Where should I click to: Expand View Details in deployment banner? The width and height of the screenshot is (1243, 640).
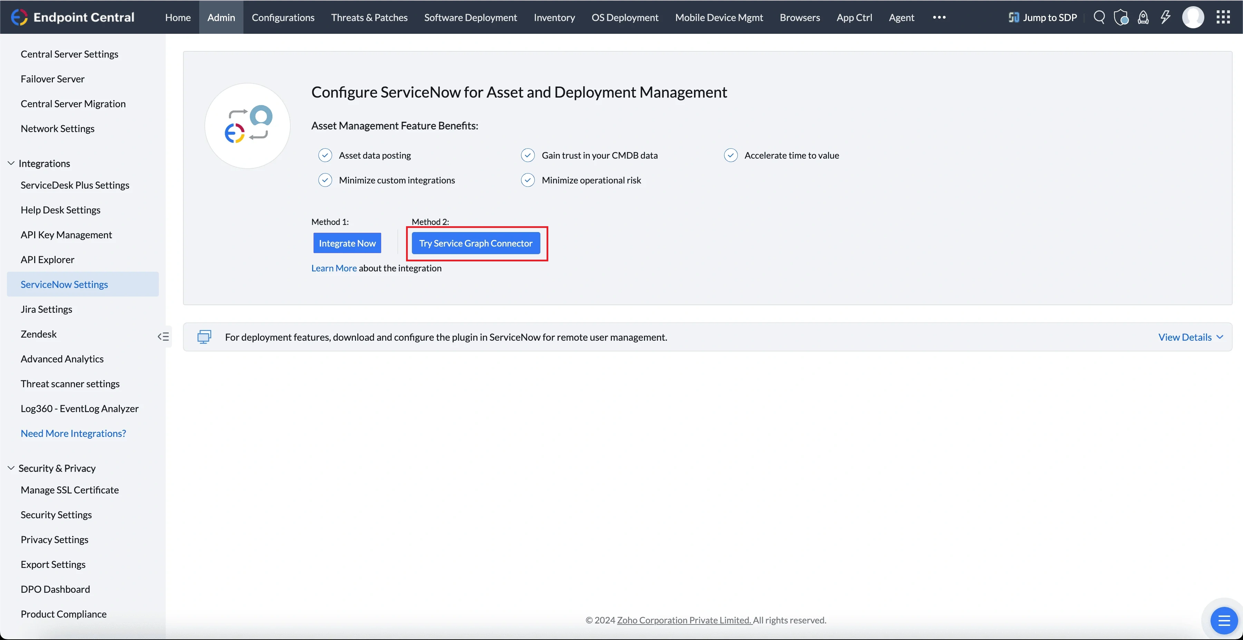pos(1191,337)
